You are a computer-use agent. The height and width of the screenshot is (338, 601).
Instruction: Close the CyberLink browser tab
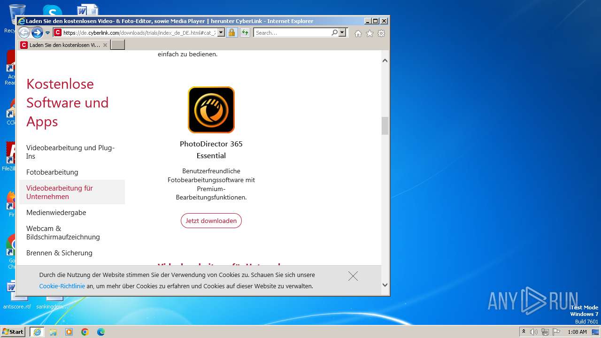tap(105, 45)
